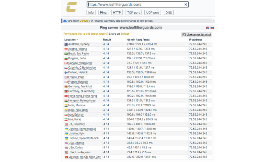The height and width of the screenshot is (162, 275).
Task: Click the UK flag icon beside Coventry
Action: (66, 124)
